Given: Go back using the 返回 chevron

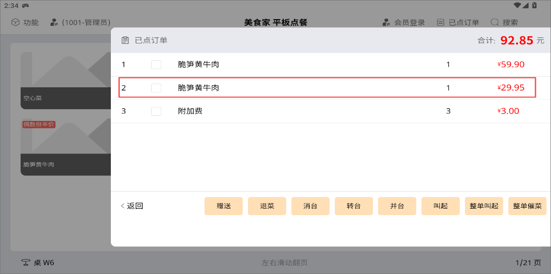Looking at the screenshot, I should 123,206.
